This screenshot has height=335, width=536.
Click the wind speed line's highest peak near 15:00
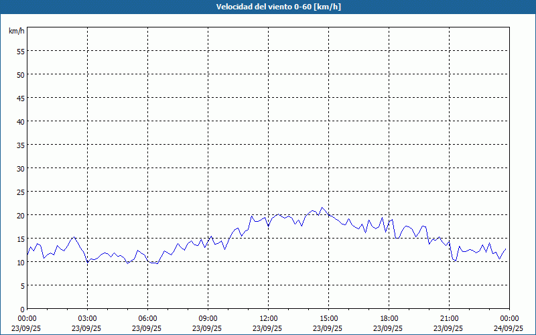pyautogui.click(x=322, y=208)
